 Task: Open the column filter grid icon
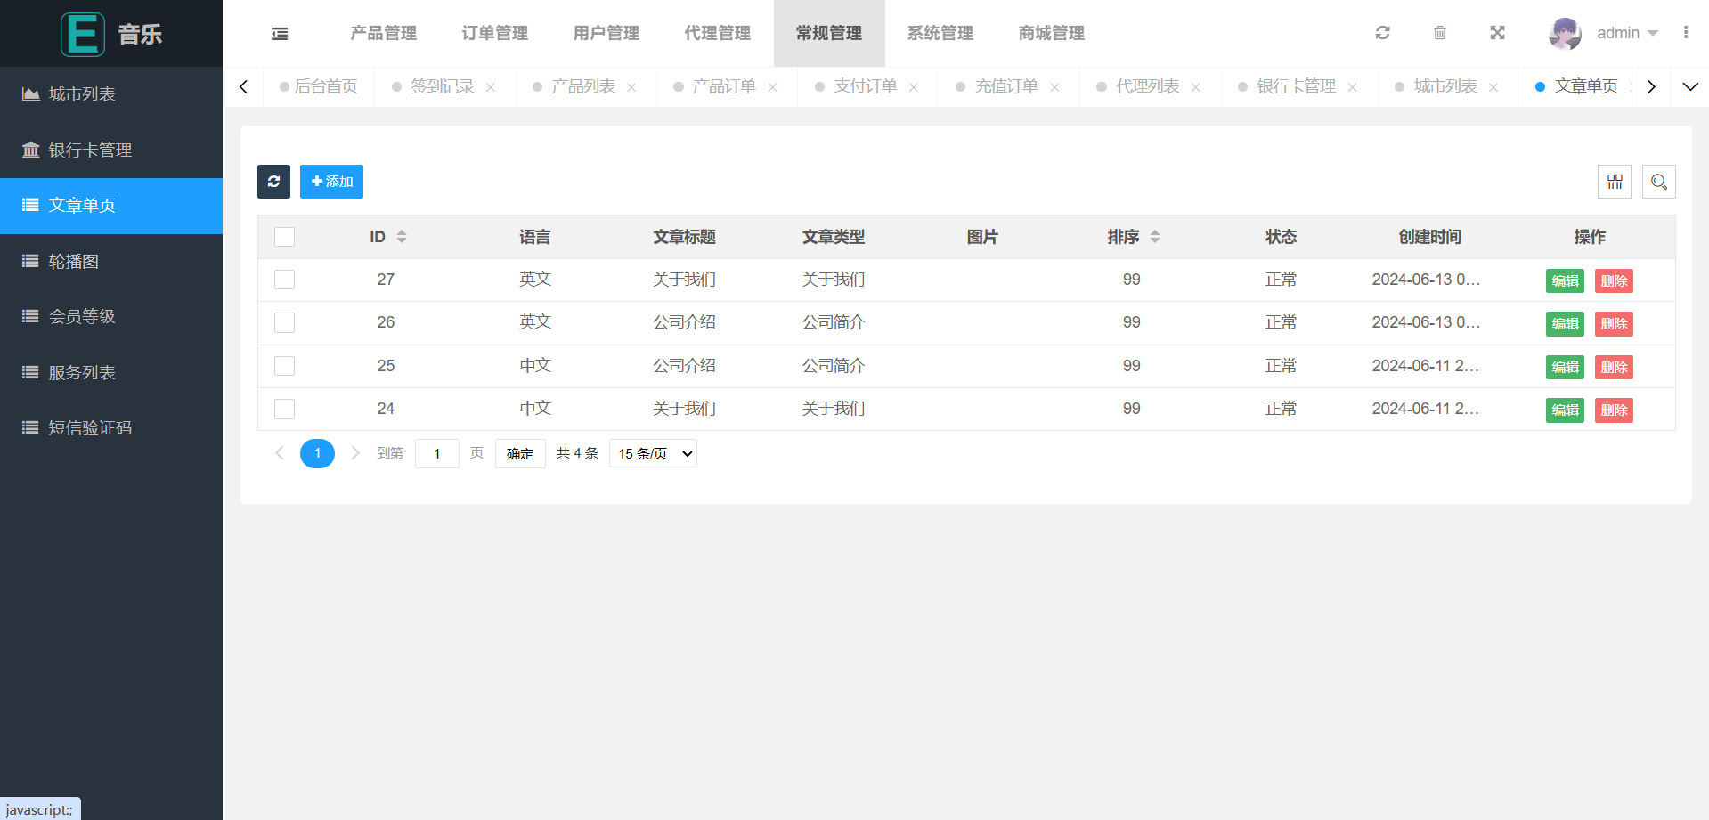pyautogui.click(x=1615, y=182)
